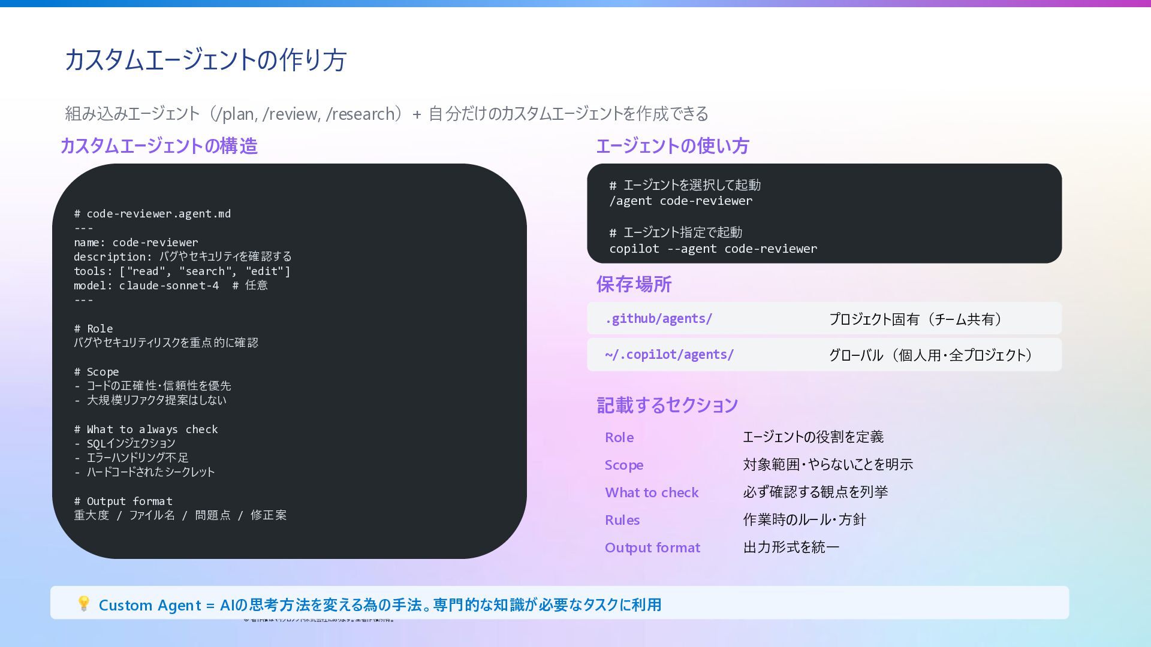Click copilot --agent code-reviewer command line
The image size is (1151, 647).
pyautogui.click(x=713, y=249)
